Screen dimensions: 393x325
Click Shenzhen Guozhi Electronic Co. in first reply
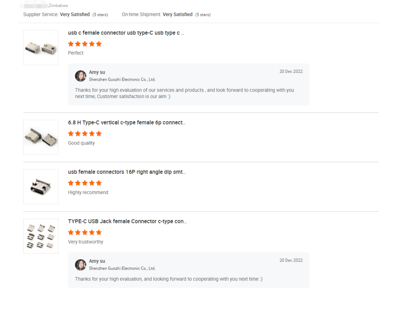pos(122,80)
